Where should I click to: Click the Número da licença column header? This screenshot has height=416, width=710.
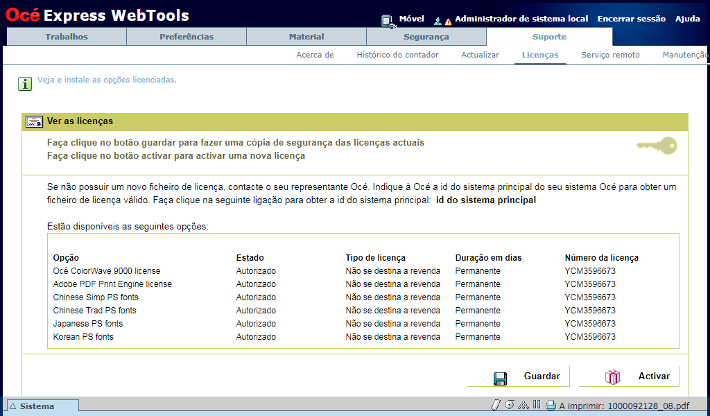601,257
